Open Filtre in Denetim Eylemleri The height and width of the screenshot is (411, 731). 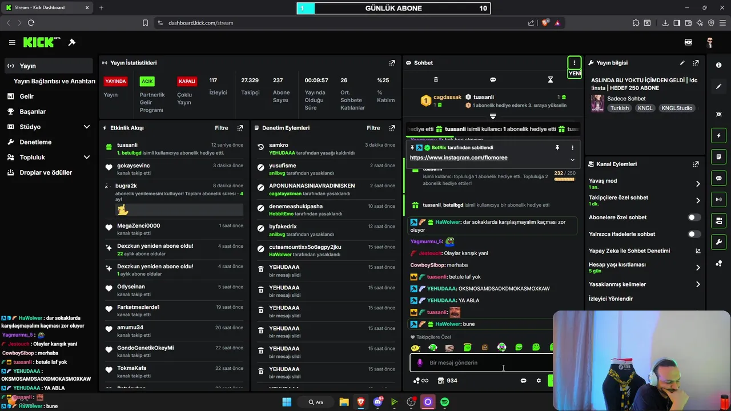pyautogui.click(x=373, y=128)
